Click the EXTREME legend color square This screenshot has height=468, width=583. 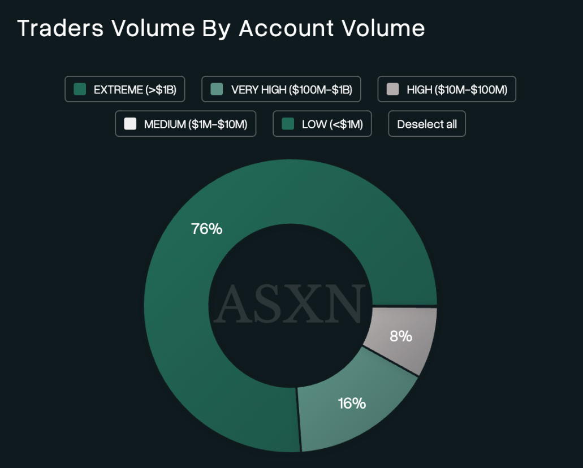[x=80, y=89]
